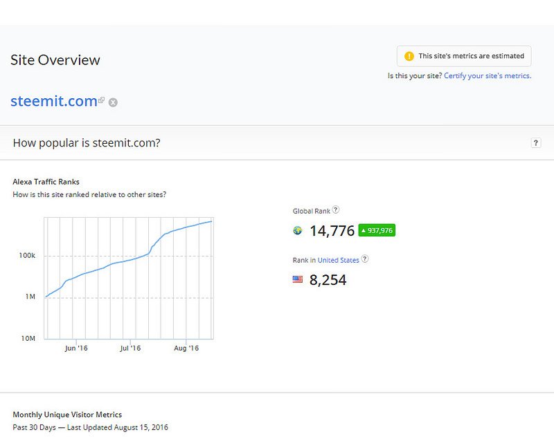Click the globe icon beside global rank

pyautogui.click(x=298, y=231)
